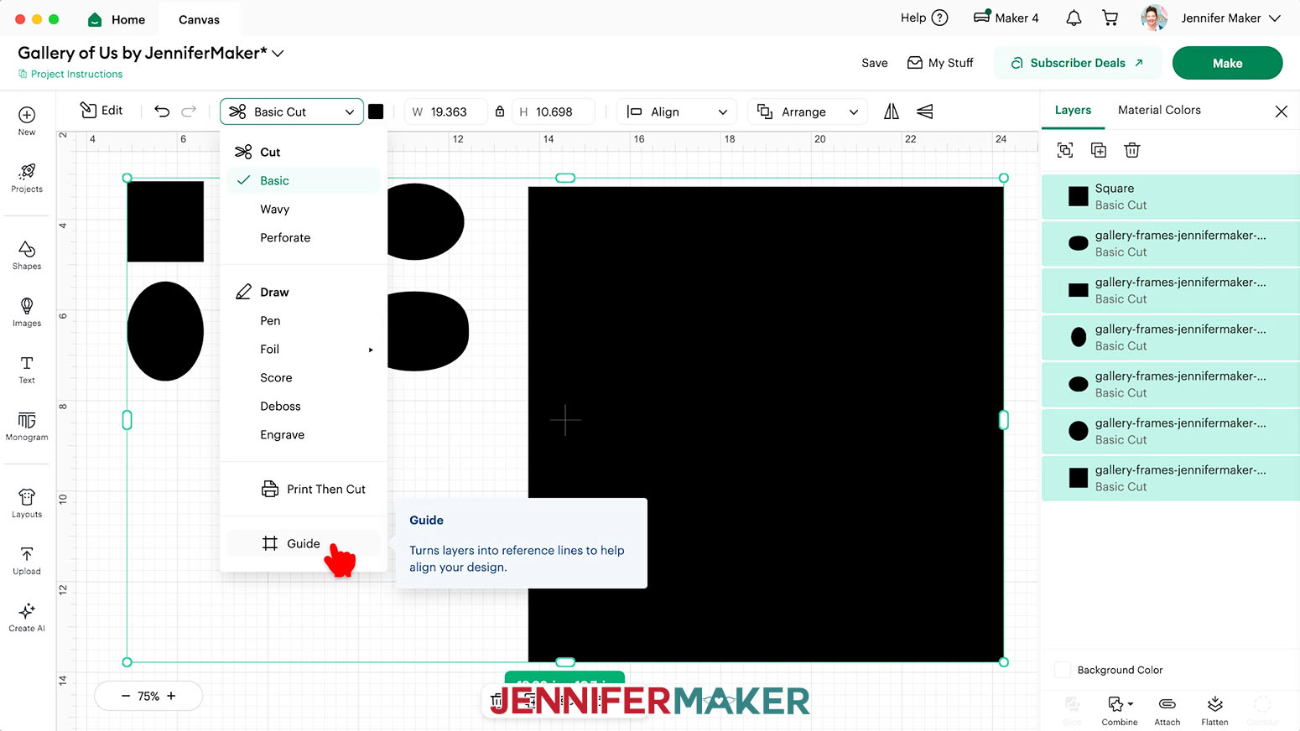Open the shopping cart
The image size is (1300, 731).
1110,18
